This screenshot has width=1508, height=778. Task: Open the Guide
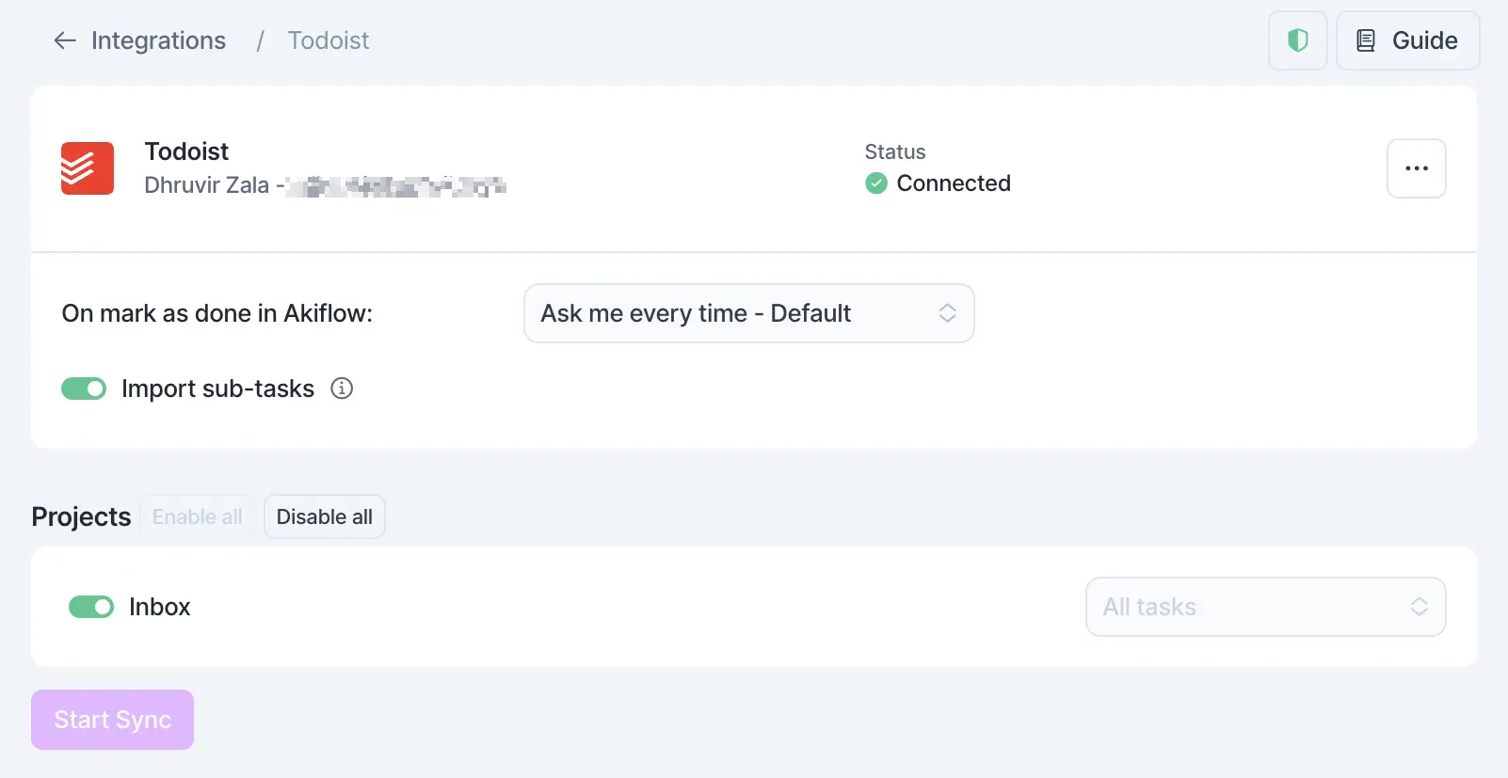click(1407, 40)
